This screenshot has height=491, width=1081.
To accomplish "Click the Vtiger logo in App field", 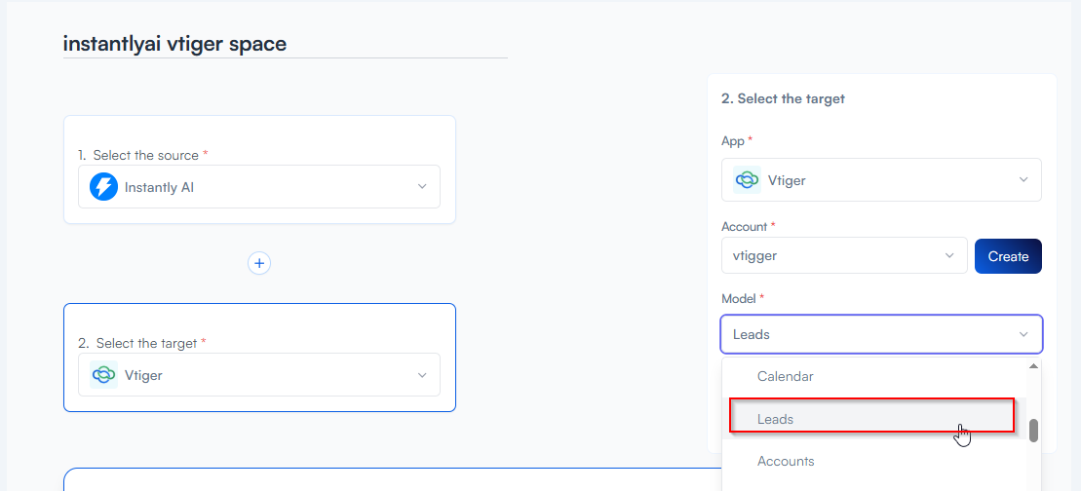I will [747, 180].
